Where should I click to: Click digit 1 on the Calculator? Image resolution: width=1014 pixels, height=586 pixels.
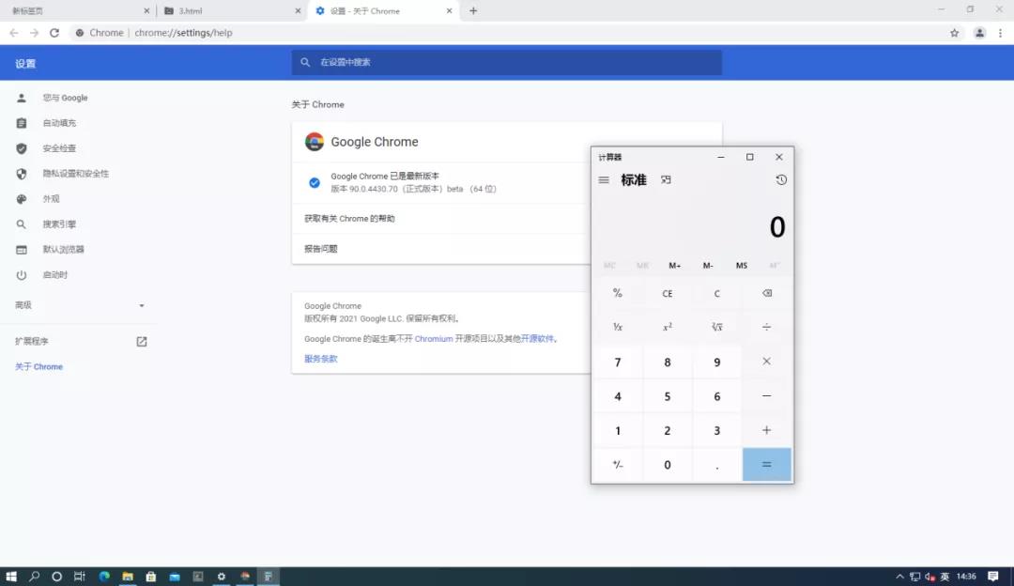point(618,430)
